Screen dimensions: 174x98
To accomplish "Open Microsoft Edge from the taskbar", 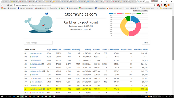I will [x=14, y=96].
